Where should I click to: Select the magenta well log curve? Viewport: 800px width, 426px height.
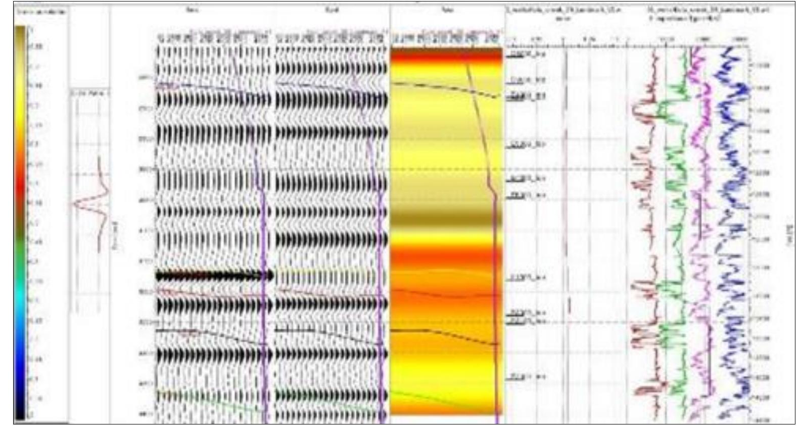pyautogui.click(x=700, y=235)
